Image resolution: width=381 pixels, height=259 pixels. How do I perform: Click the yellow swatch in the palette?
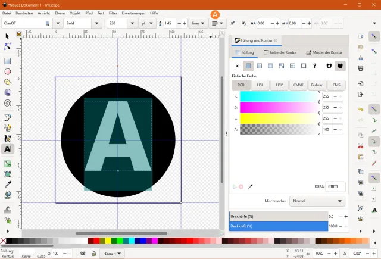[109, 241]
